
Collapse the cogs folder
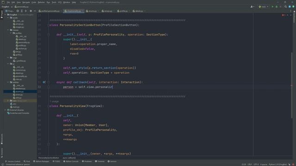(8, 58)
